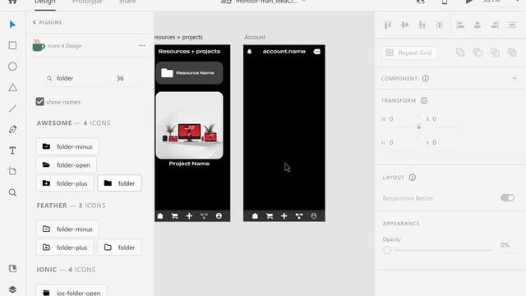
Task: Select the Account artboard title
Action: click(x=255, y=37)
